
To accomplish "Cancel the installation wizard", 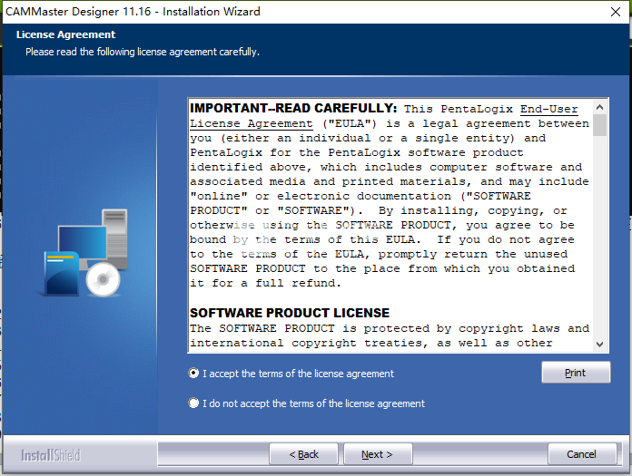I will point(582,454).
